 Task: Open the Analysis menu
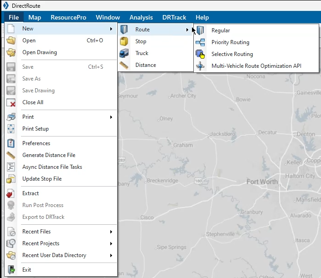click(x=141, y=17)
